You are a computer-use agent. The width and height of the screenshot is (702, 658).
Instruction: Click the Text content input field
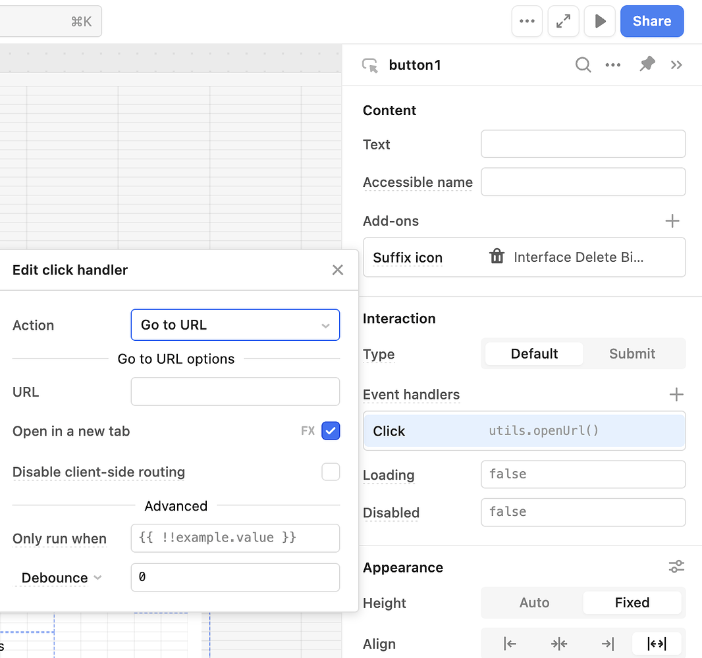pos(583,144)
